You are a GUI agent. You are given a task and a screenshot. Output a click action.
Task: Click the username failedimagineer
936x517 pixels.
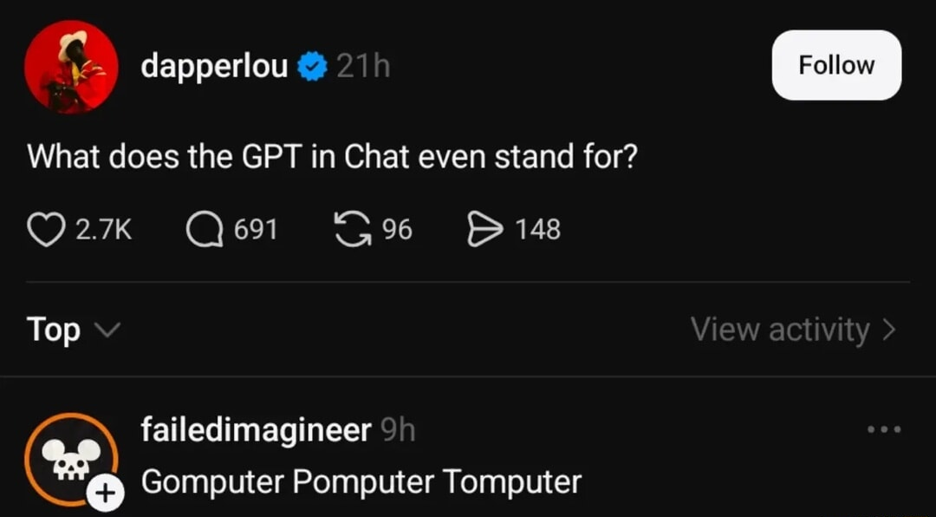tap(256, 429)
